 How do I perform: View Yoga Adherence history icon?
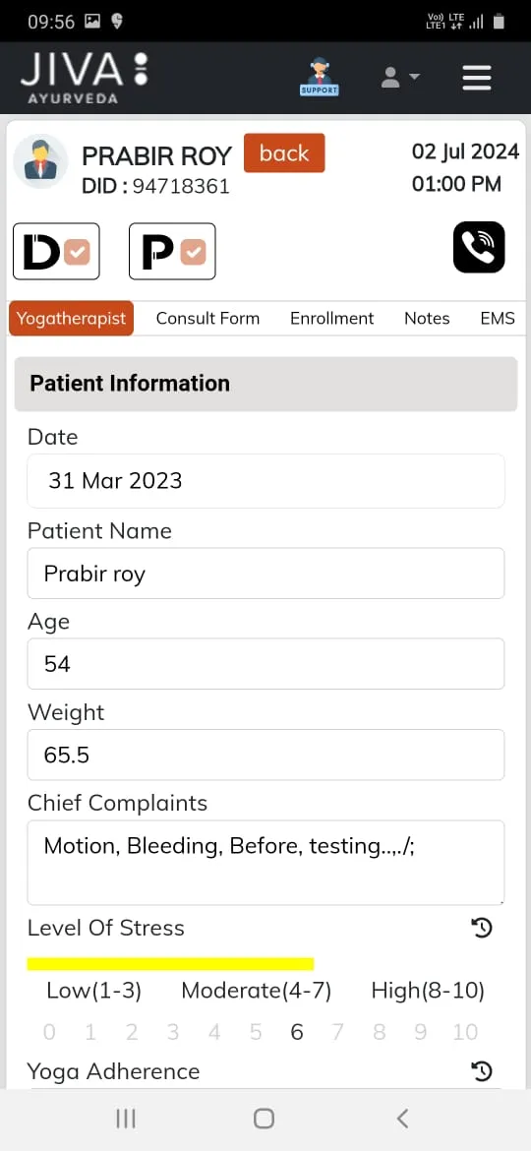coord(481,1071)
